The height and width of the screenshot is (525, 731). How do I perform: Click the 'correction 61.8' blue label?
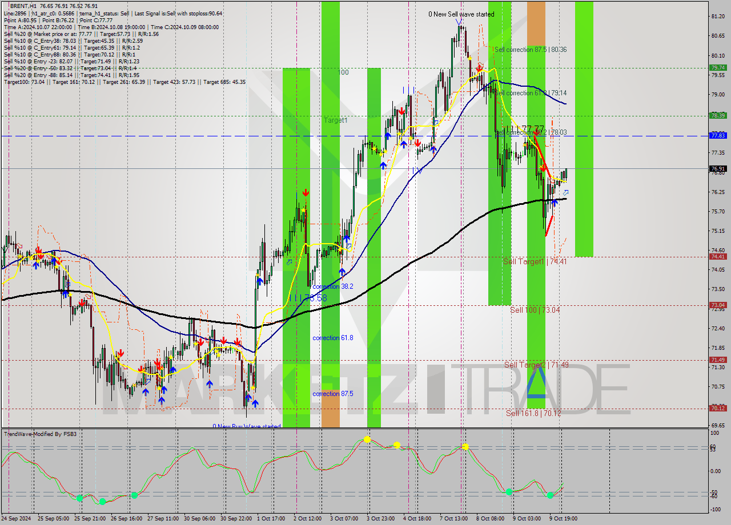point(333,338)
